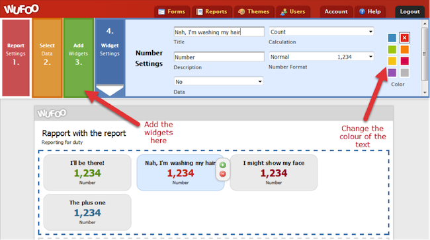Click the green plus add widget icon
The width and height of the screenshot is (430, 240).
point(223,165)
